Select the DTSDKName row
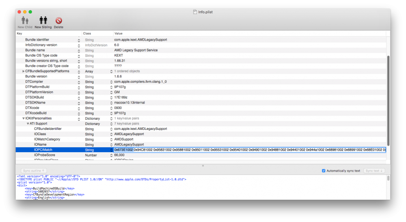Screen dimensions: 406x222 tap(201, 103)
